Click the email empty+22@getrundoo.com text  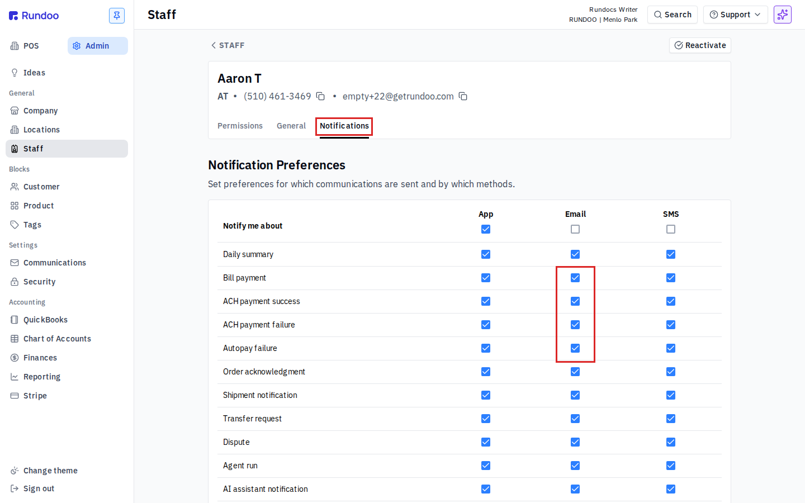point(398,96)
